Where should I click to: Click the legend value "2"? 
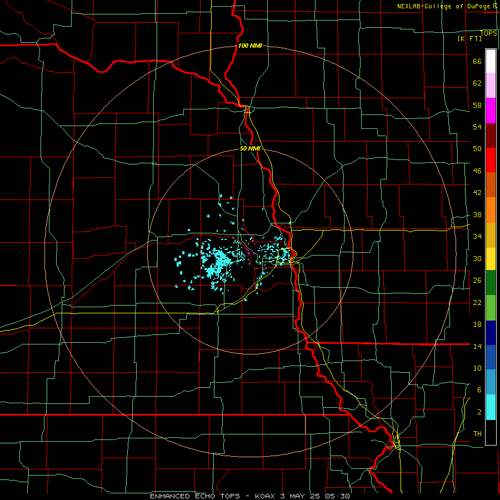tap(479, 412)
